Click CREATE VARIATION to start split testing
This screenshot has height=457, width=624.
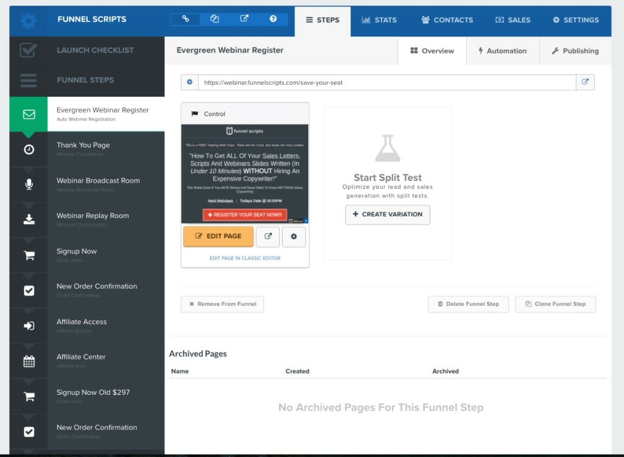point(388,214)
